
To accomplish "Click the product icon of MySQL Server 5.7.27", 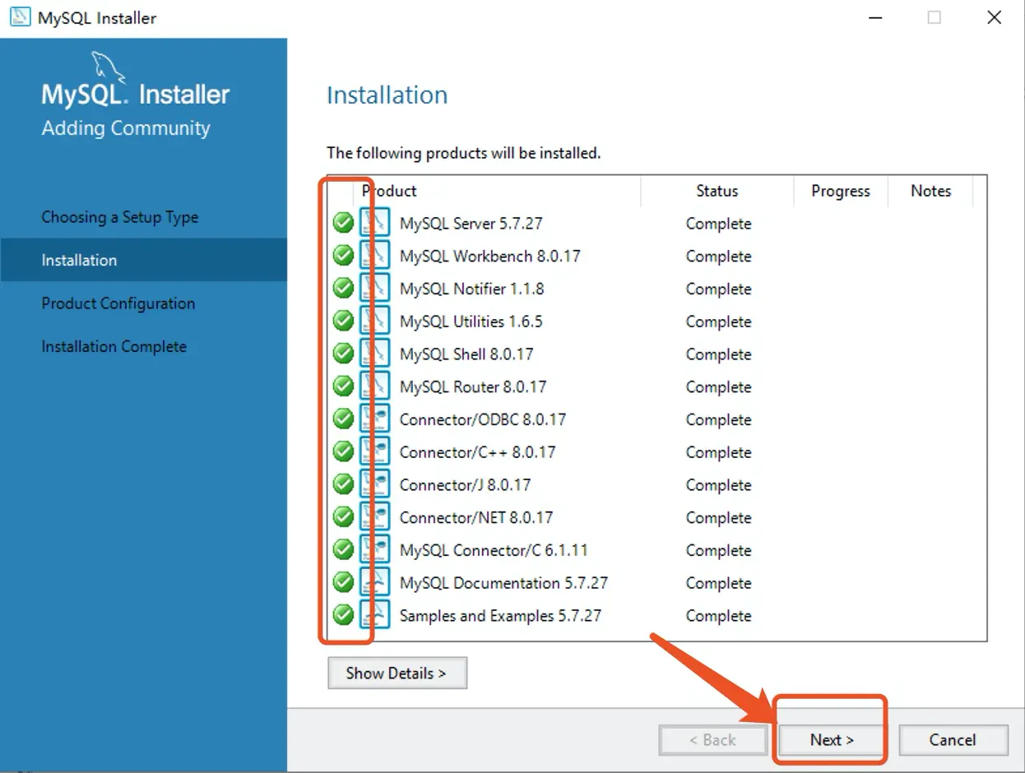I will point(375,223).
